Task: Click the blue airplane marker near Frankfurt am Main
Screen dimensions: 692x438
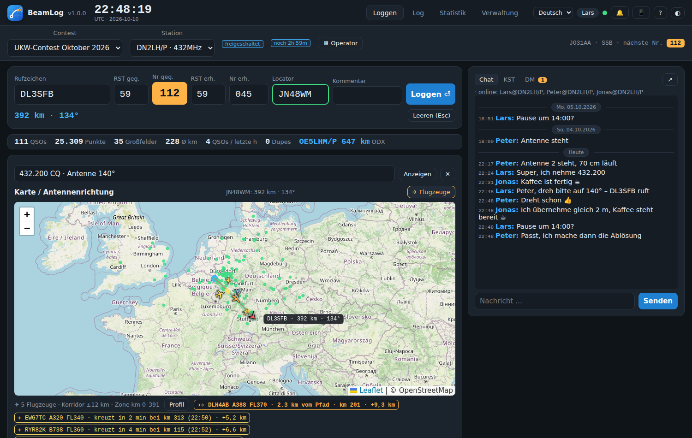Action: click(237, 291)
